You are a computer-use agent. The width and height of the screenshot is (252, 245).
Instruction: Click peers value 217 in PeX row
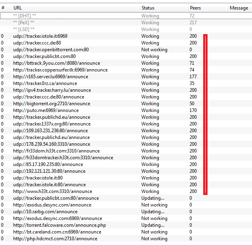pos(193,23)
